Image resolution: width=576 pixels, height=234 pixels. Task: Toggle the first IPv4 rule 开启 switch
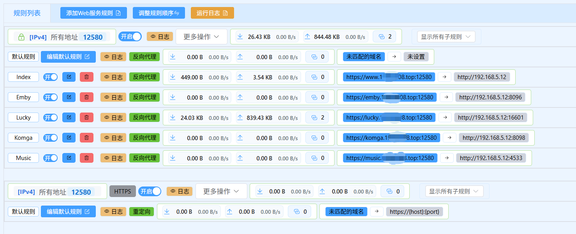click(130, 37)
